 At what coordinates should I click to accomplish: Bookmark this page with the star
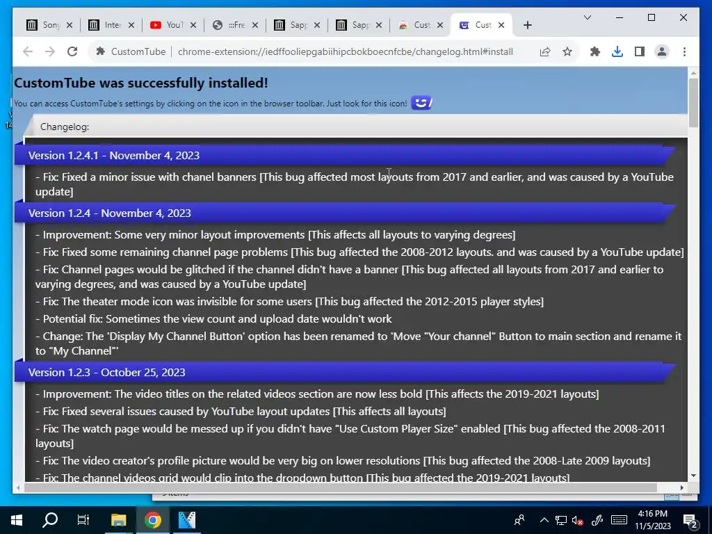[567, 51]
